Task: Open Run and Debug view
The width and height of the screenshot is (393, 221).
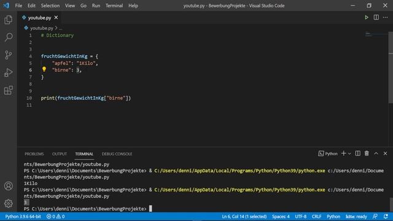Action: 8,72
